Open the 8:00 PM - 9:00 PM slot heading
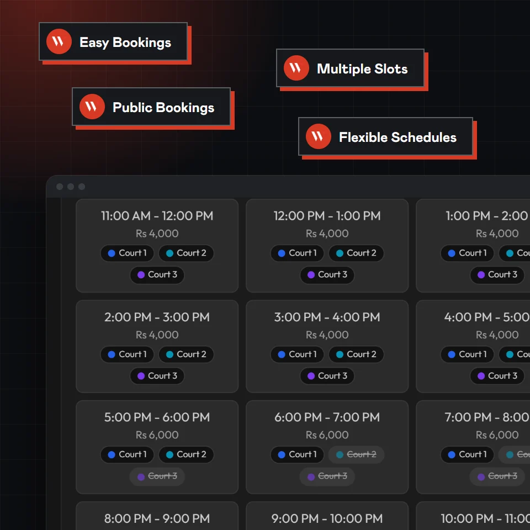Image resolution: width=530 pixels, height=530 pixels. point(157,519)
